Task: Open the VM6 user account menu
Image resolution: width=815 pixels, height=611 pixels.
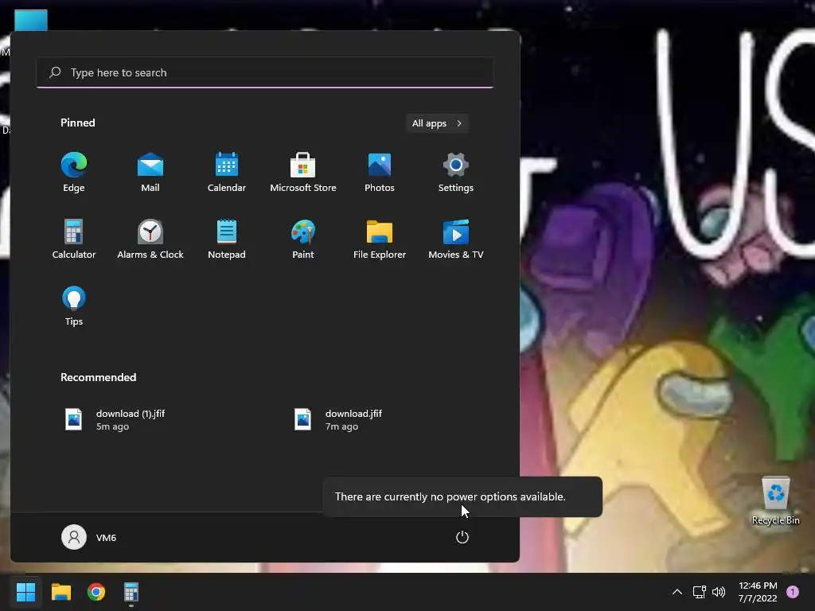Action: 89,537
